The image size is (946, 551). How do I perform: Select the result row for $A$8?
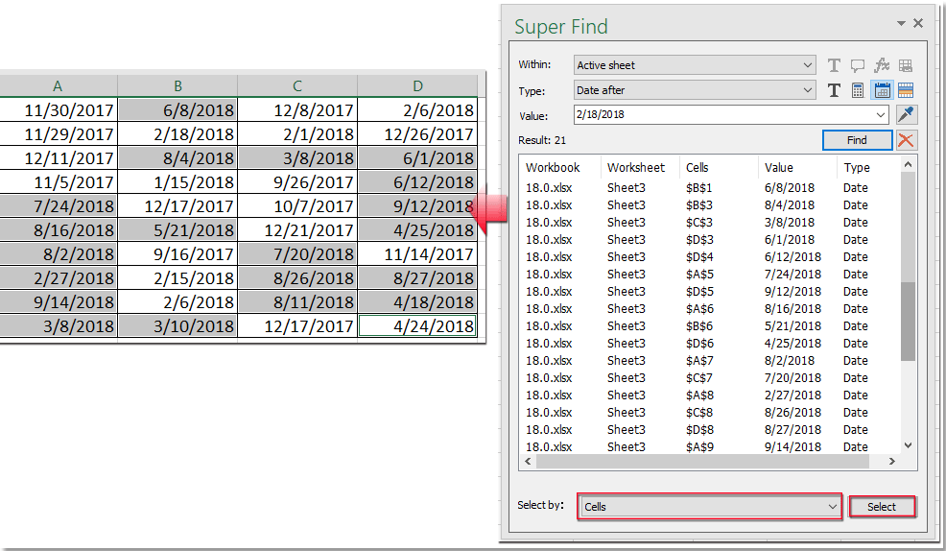tap(710, 395)
